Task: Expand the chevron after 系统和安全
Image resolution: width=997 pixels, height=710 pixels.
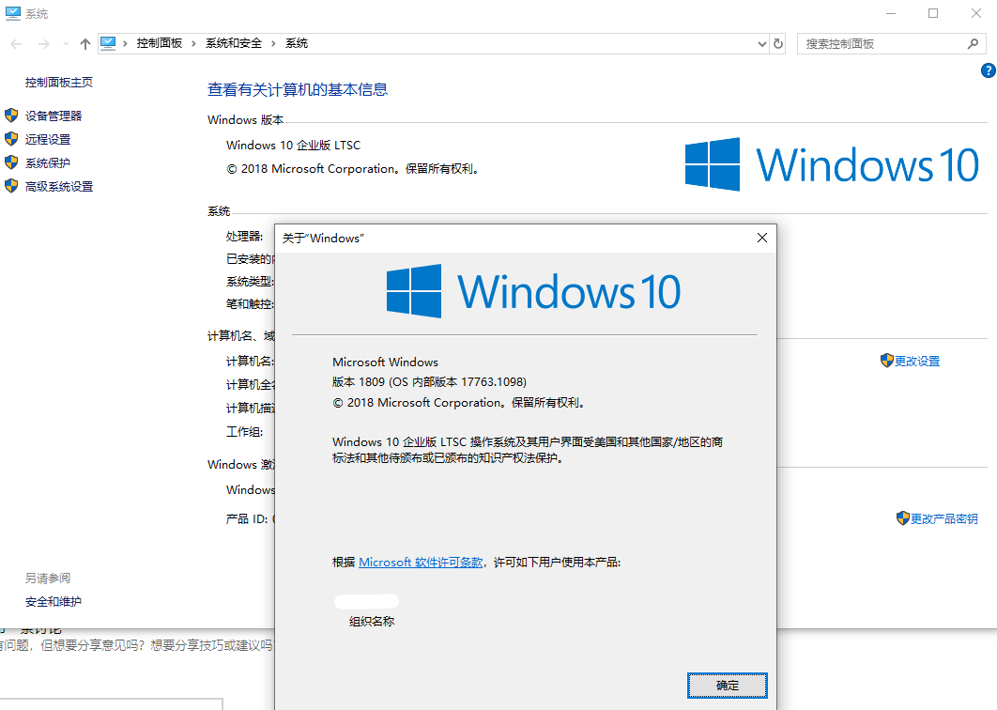Action: coord(274,43)
